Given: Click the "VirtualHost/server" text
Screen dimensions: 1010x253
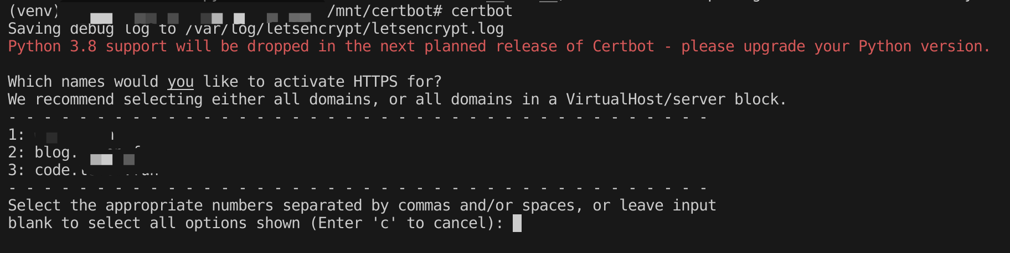Looking at the screenshot, I should (x=645, y=99).
